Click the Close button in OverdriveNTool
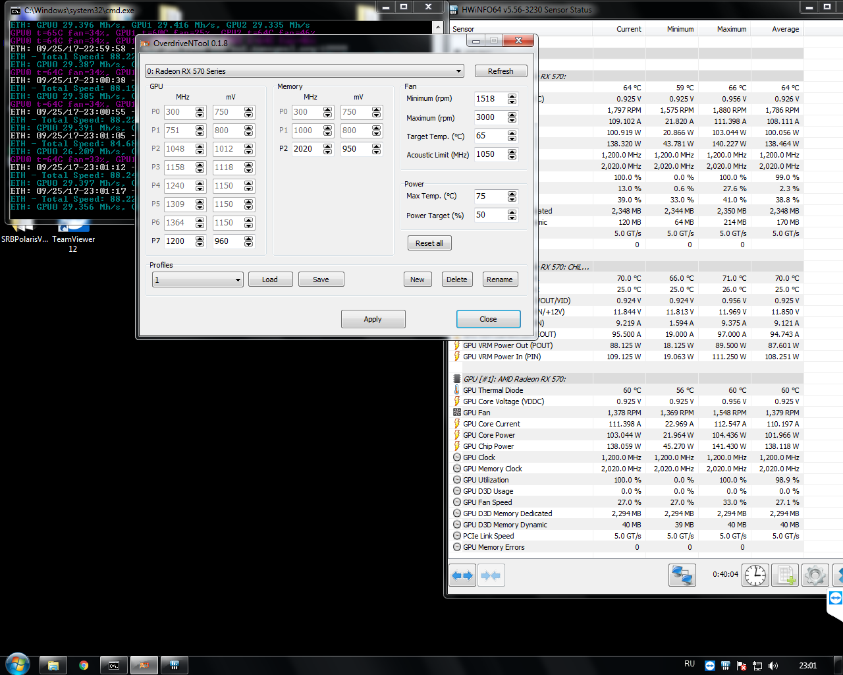Image resolution: width=843 pixels, height=675 pixels. [488, 319]
